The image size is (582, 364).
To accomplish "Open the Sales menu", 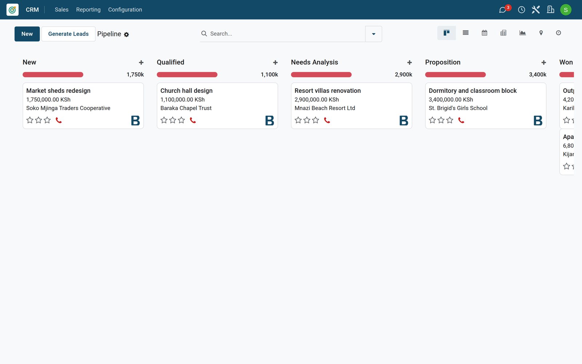I will click(61, 10).
